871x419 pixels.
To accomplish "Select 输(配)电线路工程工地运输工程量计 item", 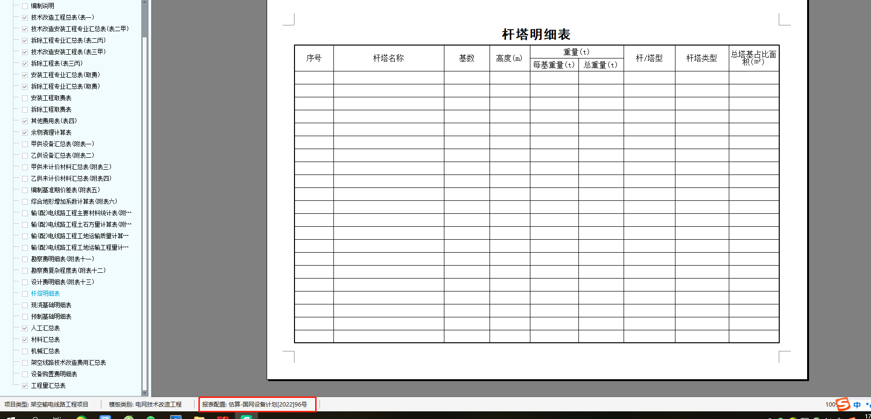I will click(x=80, y=247).
